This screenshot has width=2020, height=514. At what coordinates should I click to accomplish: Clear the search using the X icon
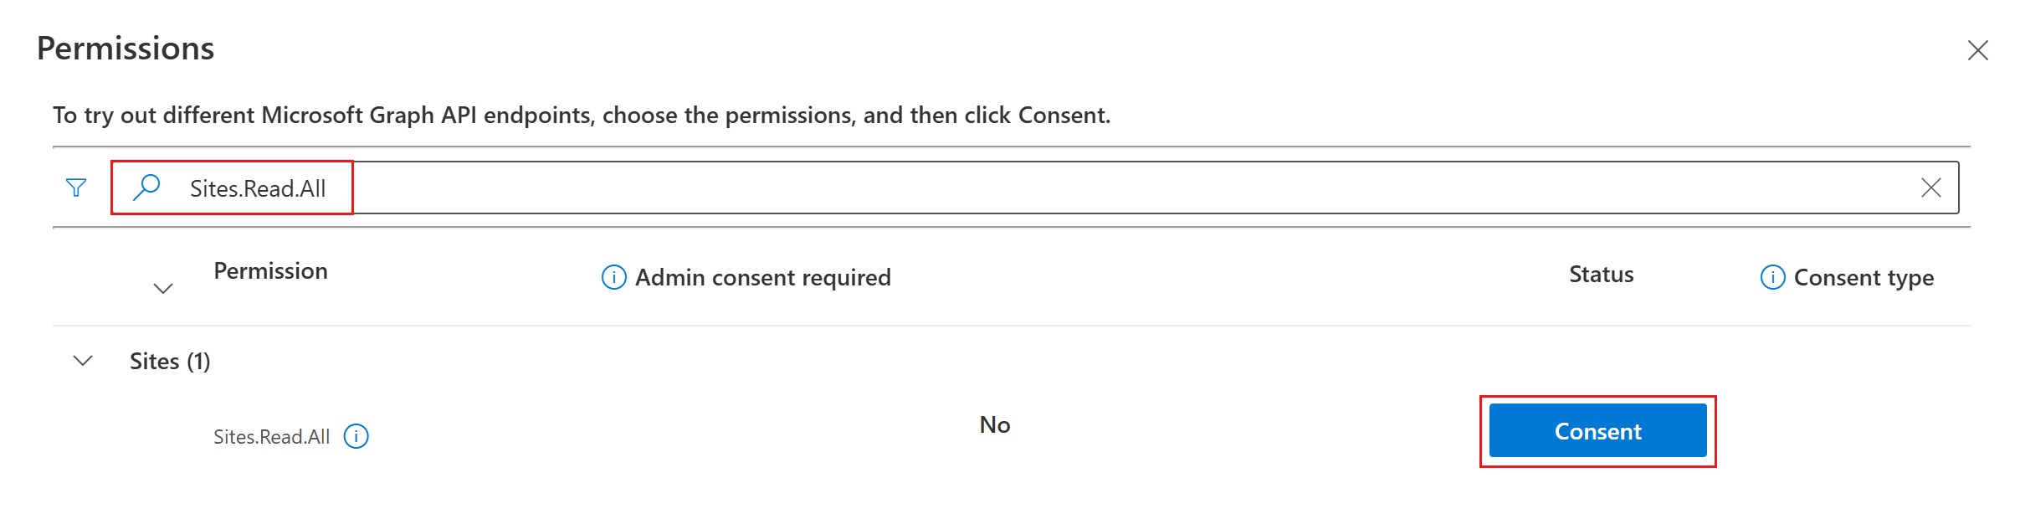click(1930, 187)
